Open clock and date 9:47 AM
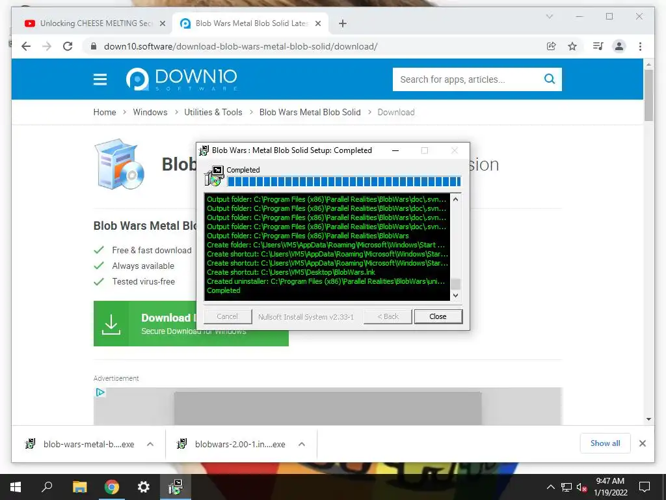 (x=610, y=487)
